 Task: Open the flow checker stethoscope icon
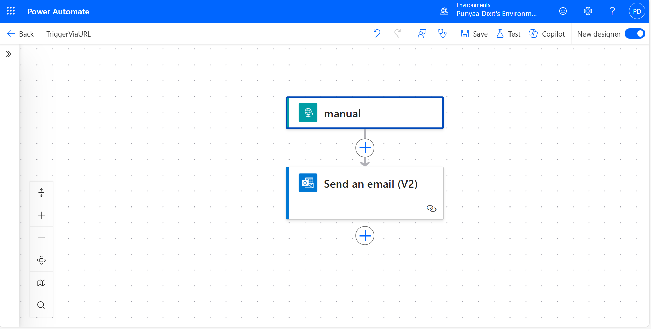[x=442, y=33]
